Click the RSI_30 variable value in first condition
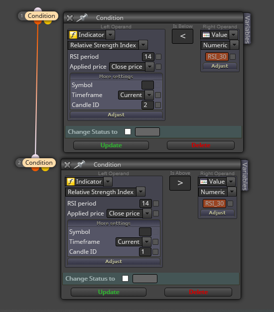The width and height of the screenshot is (274, 312). click(217, 57)
